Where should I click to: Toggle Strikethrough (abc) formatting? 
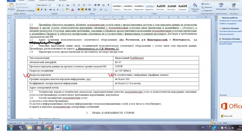point(51,10)
